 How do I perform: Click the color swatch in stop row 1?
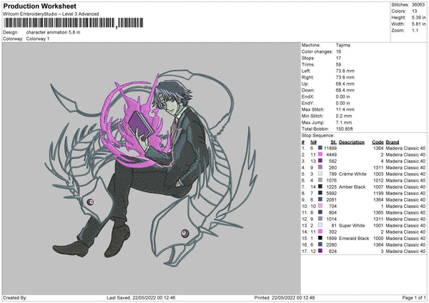(320, 148)
